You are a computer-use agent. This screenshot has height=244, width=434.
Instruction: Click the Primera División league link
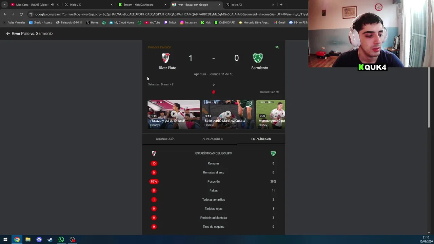coord(159,47)
